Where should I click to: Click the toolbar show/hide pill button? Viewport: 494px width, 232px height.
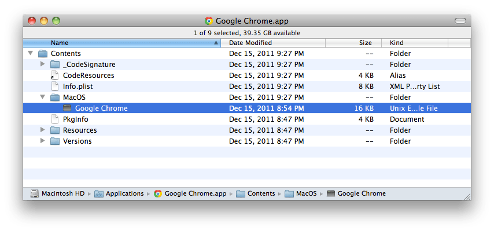click(x=460, y=21)
